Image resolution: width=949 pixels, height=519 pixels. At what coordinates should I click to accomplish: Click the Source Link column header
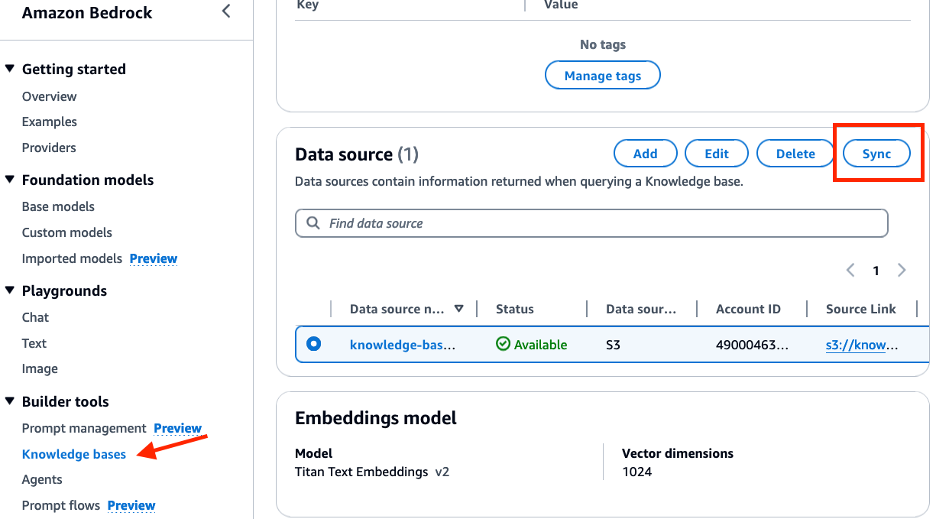click(861, 309)
